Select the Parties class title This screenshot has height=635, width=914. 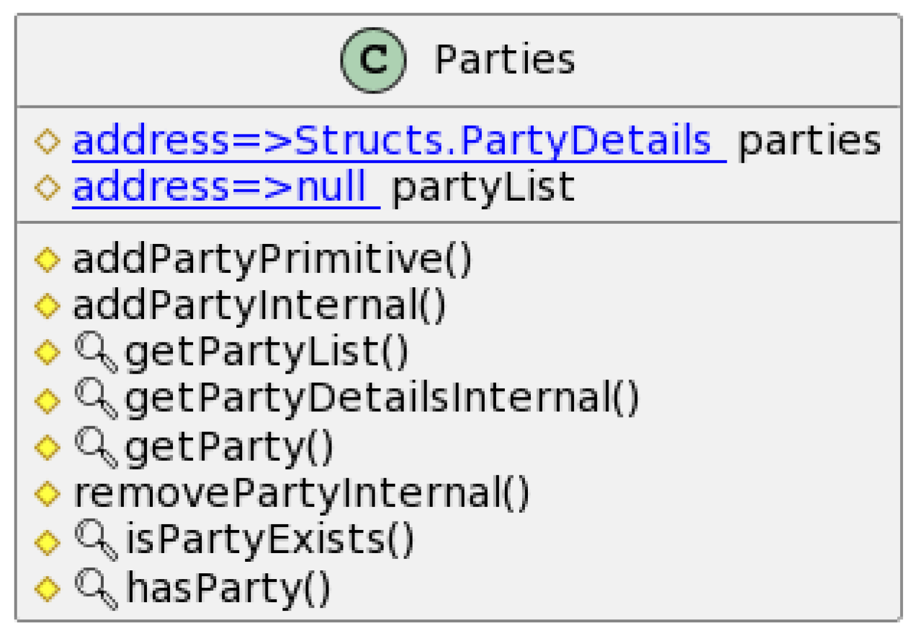click(504, 60)
